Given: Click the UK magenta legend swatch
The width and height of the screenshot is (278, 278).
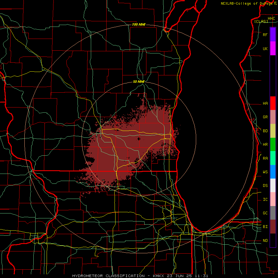Looking at the screenshot, I should (x=273, y=48).
